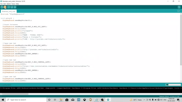Click the Verify sketch checkmark button

[x=2, y=7]
